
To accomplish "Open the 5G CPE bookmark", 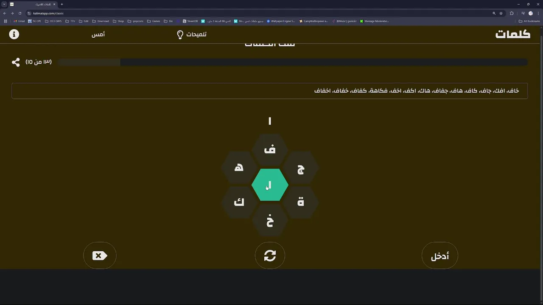I will (x=35, y=21).
